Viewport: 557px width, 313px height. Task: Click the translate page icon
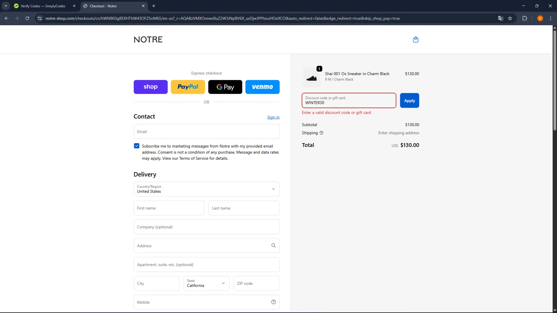pos(501,18)
